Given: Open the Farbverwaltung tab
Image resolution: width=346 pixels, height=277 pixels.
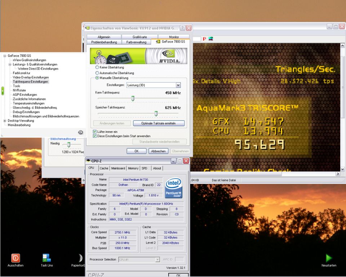Looking at the screenshot, I should (x=136, y=42).
